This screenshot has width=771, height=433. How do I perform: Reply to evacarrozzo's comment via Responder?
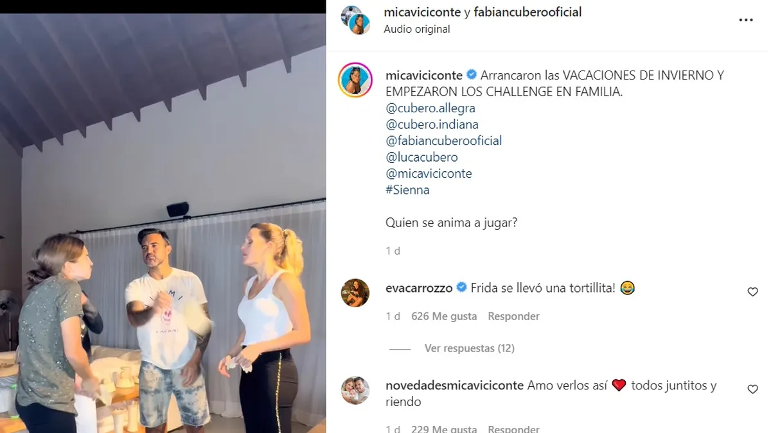point(513,316)
